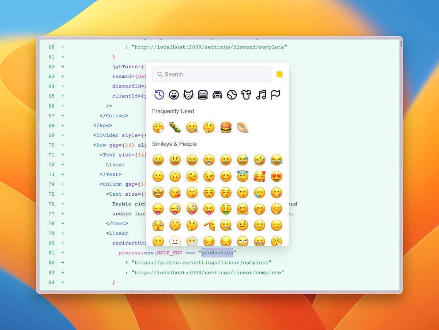Click the localhost discord complete URL on line 60
439x330 pixels.
tap(209, 47)
